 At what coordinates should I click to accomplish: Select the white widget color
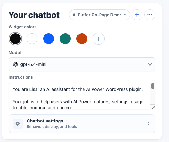tap(32, 39)
